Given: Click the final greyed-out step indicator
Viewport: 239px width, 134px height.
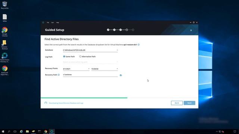Looking at the screenshot, I should click(133, 30).
